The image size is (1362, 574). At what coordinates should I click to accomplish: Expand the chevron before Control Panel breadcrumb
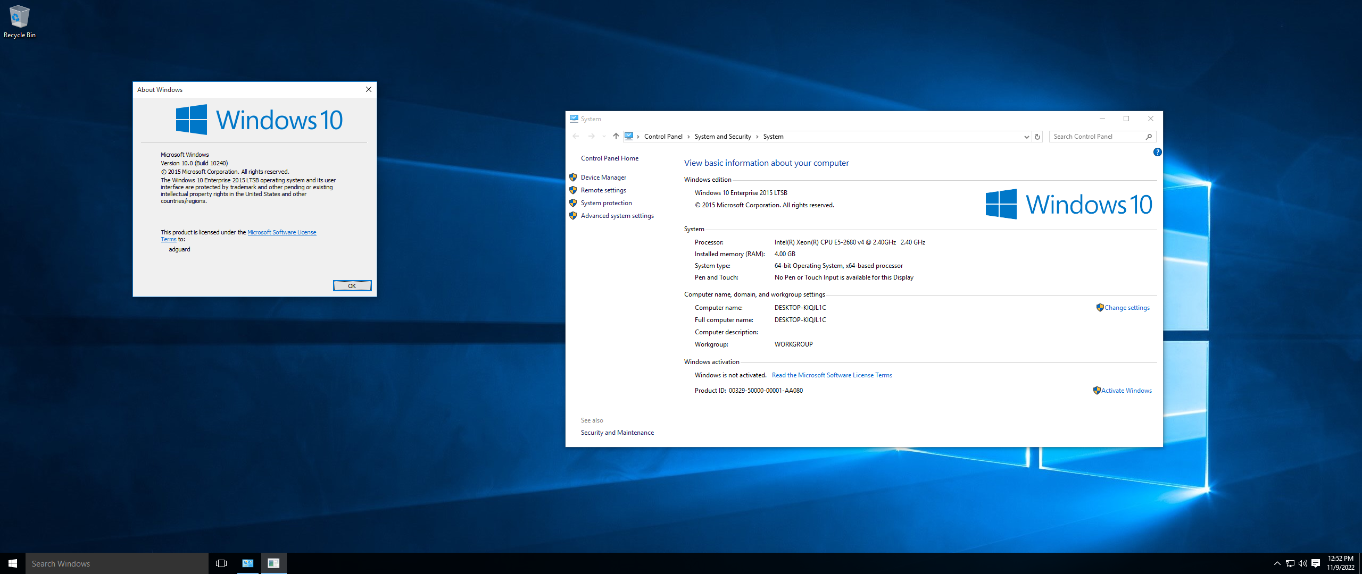coord(638,137)
